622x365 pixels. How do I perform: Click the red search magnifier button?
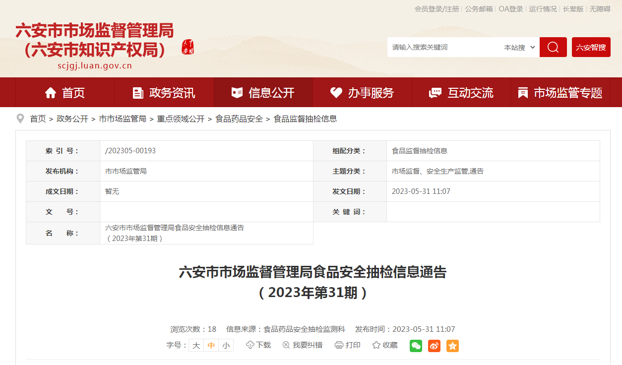click(x=553, y=47)
